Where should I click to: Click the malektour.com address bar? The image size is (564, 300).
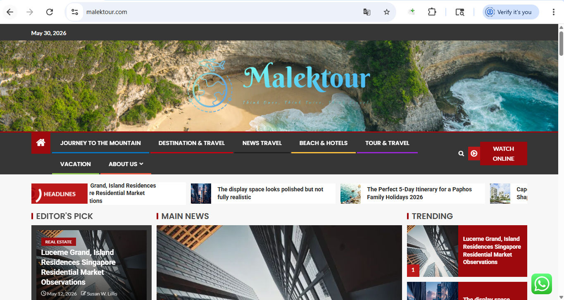pos(219,12)
